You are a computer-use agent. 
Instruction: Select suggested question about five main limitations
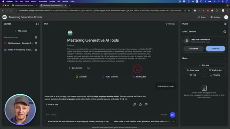(78, 121)
